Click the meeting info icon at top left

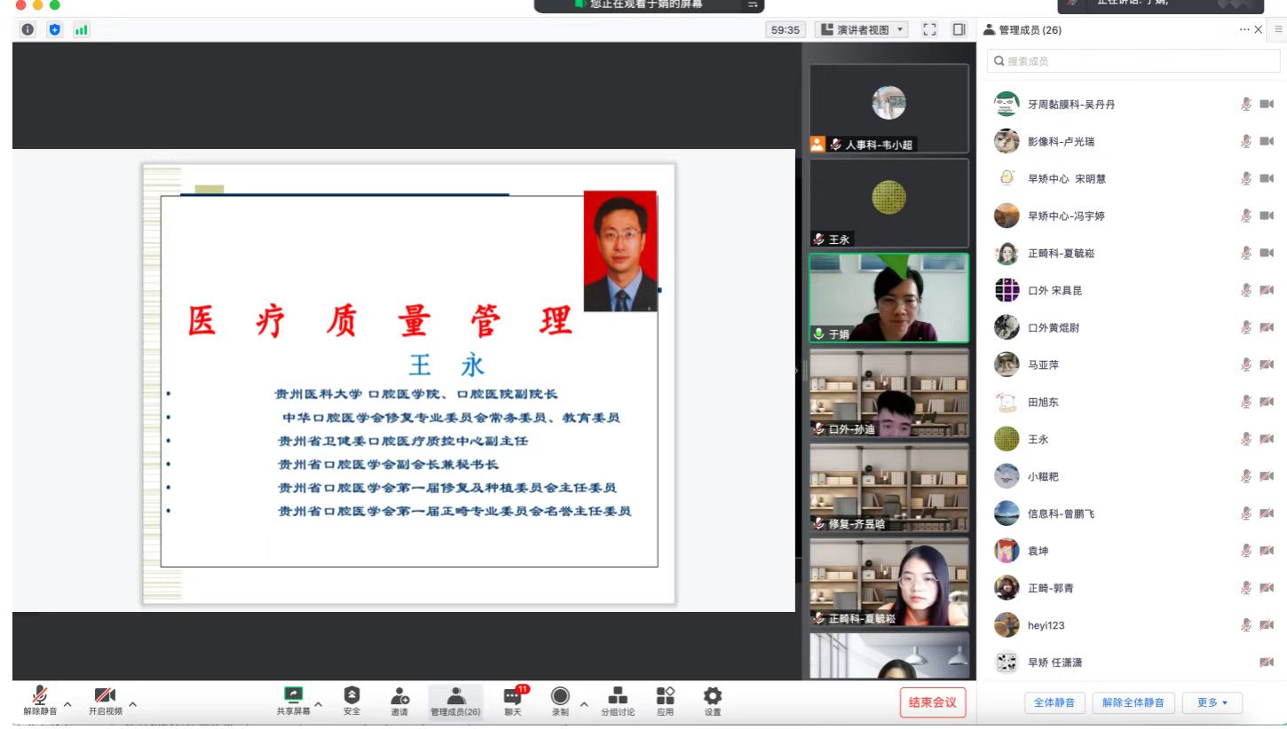point(27,29)
